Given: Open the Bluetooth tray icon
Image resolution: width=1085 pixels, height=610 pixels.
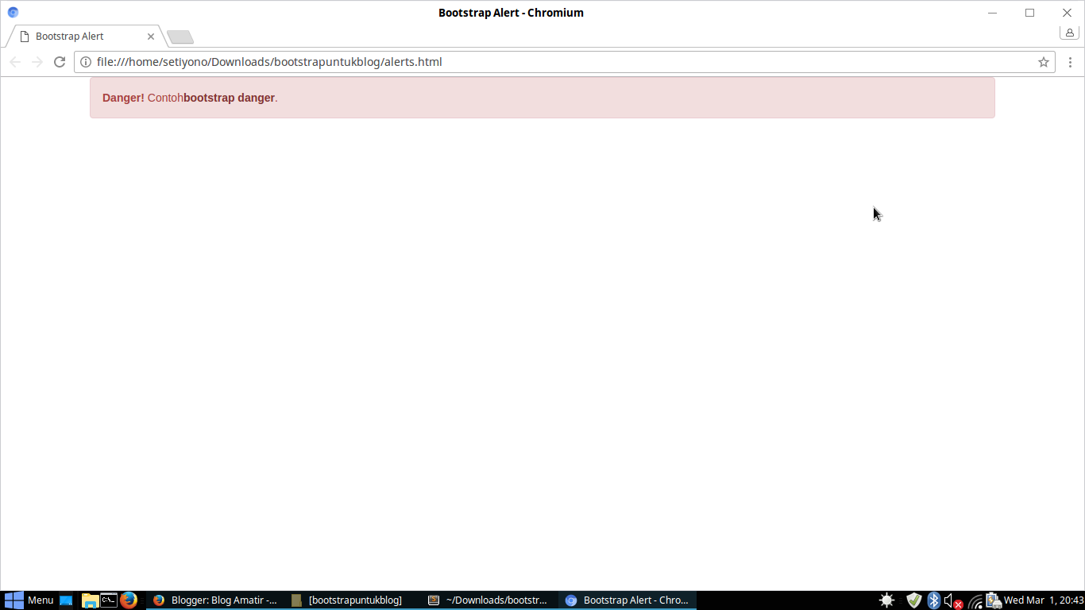Looking at the screenshot, I should [934, 600].
